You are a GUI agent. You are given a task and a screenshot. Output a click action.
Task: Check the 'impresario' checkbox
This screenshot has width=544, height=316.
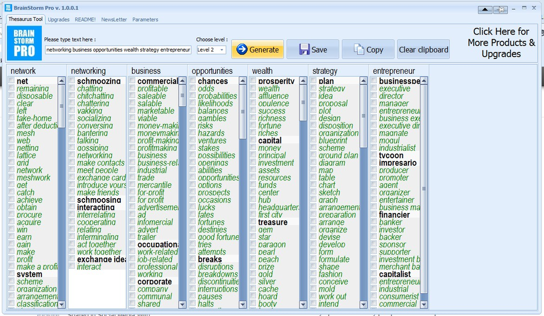click(374, 162)
